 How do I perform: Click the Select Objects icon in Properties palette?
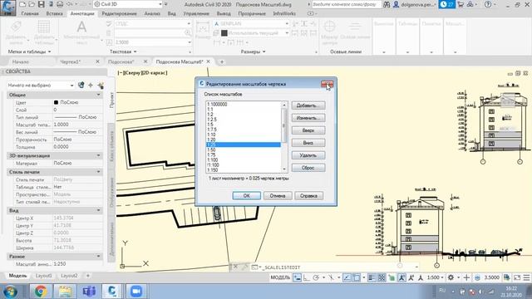[x=91, y=85]
